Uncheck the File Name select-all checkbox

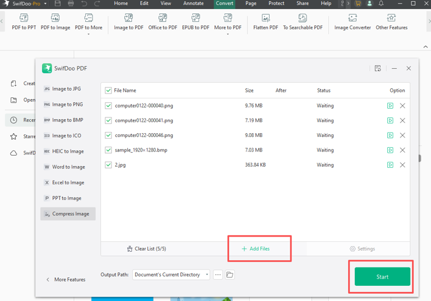[108, 91]
